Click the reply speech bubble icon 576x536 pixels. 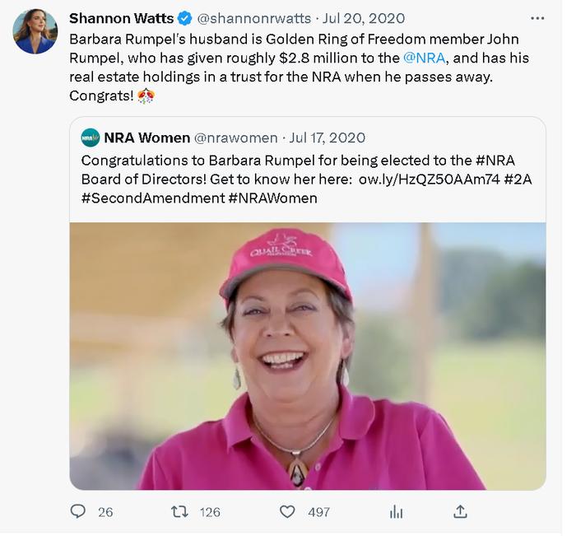(77, 511)
